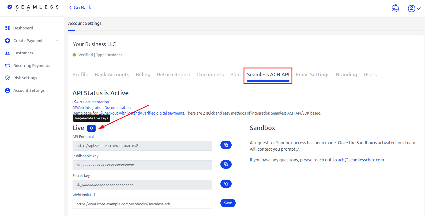Click the Recurring Payments loop icon

(x=7, y=66)
